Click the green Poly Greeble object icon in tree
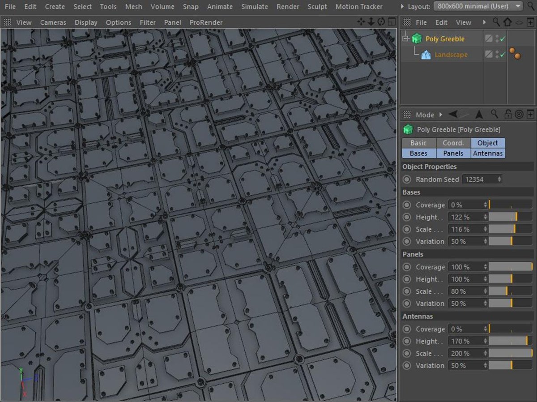The image size is (537, 402). click(x=417, y=38)
